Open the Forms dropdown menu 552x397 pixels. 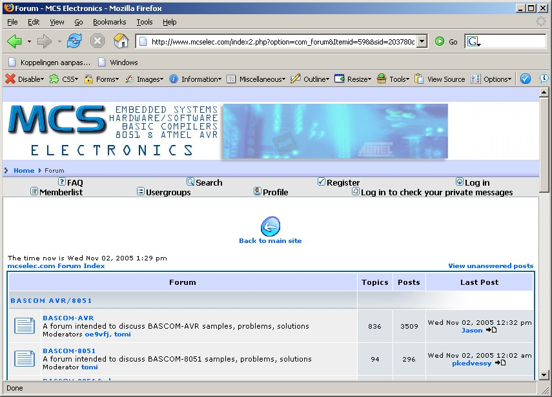click(x=118, y=79)
